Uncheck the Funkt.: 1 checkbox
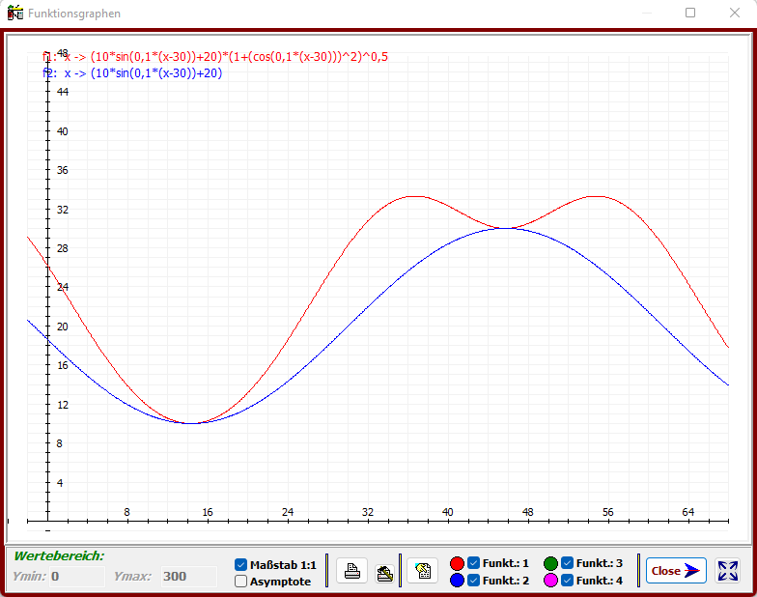Screen dimensions: 757x597 coord(474,563)
